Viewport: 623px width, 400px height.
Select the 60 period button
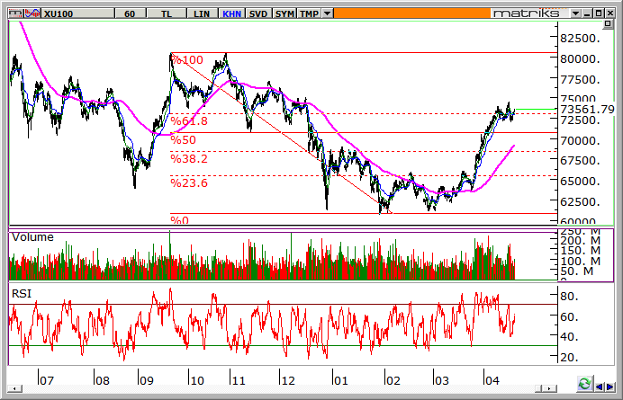click(130, 14)
